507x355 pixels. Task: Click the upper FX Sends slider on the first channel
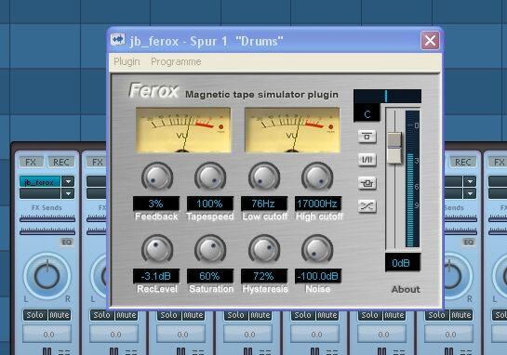(47, 219)
